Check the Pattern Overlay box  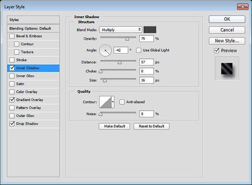[12, 108]
